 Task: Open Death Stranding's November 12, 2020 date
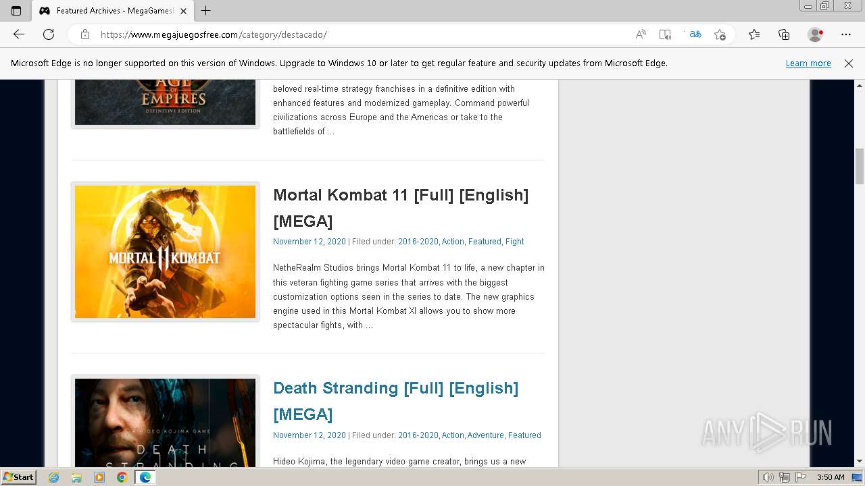click(310, 435)
